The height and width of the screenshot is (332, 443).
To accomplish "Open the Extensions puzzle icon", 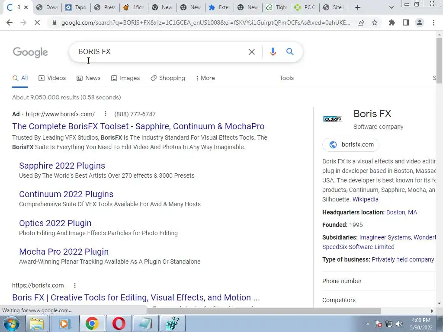I will (x=392, y=22).
